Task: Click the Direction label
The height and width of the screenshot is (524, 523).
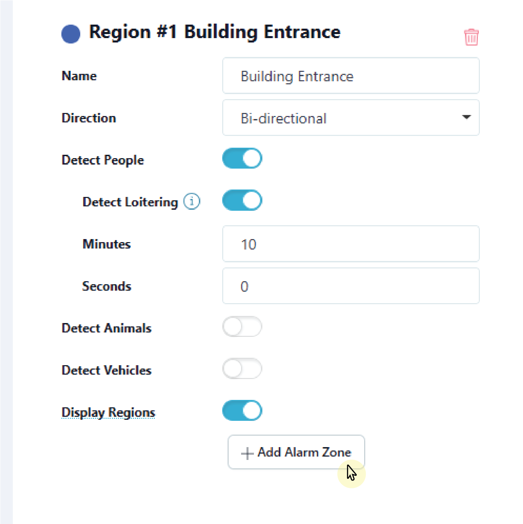Action: [89, 118]
